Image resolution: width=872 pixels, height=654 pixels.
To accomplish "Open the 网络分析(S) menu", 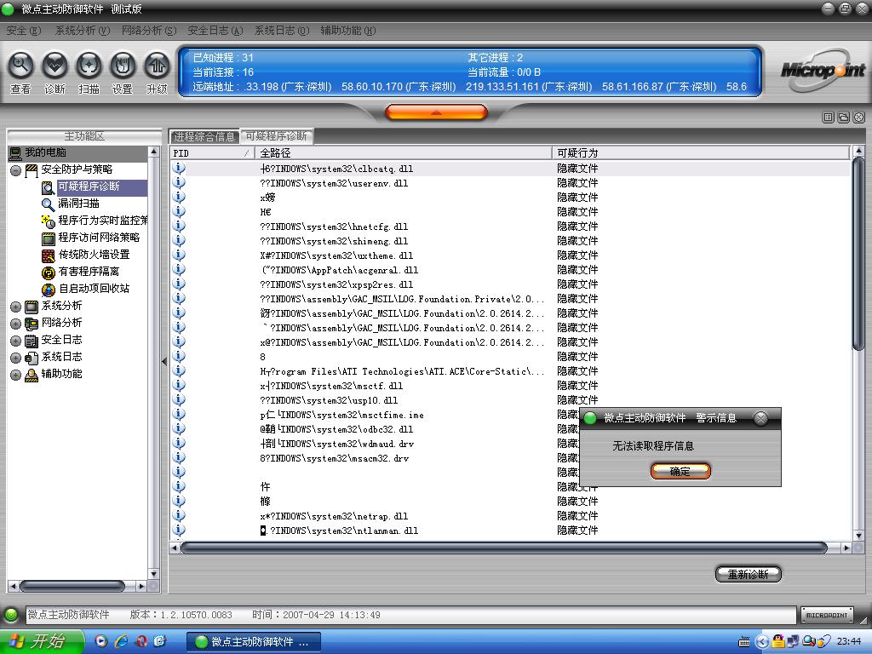I will pos(149,31).
